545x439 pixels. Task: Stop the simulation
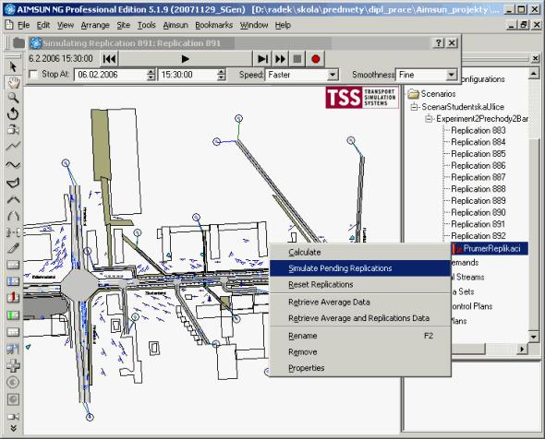[297, 59]
